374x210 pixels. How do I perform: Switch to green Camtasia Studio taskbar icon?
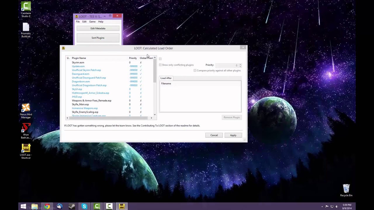pos(97,206)
